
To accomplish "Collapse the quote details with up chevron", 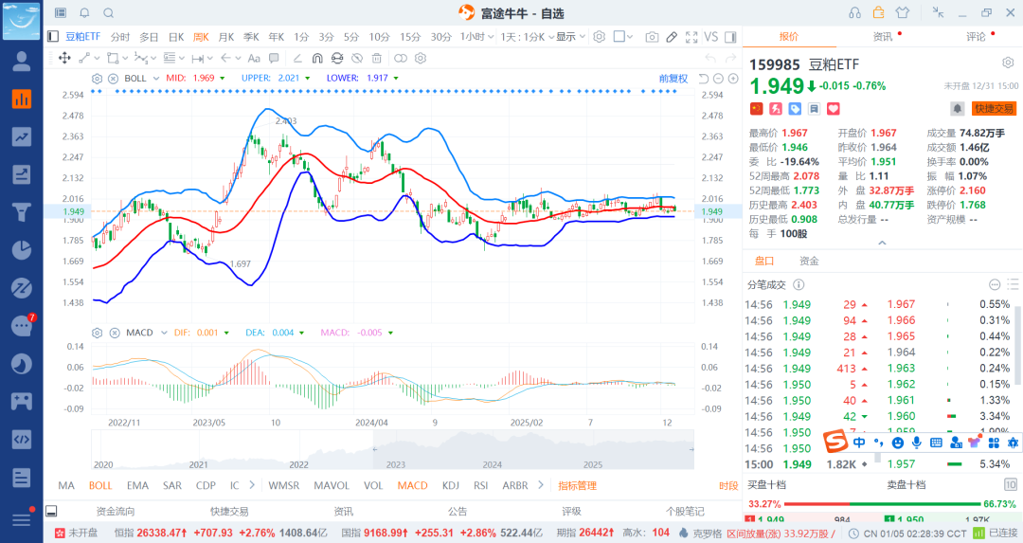I will 882,243.
